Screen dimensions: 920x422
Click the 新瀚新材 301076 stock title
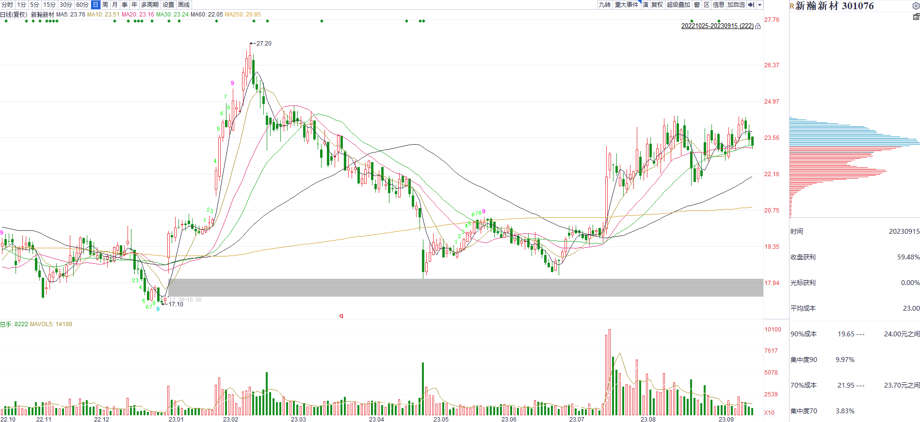pos(835,6)
